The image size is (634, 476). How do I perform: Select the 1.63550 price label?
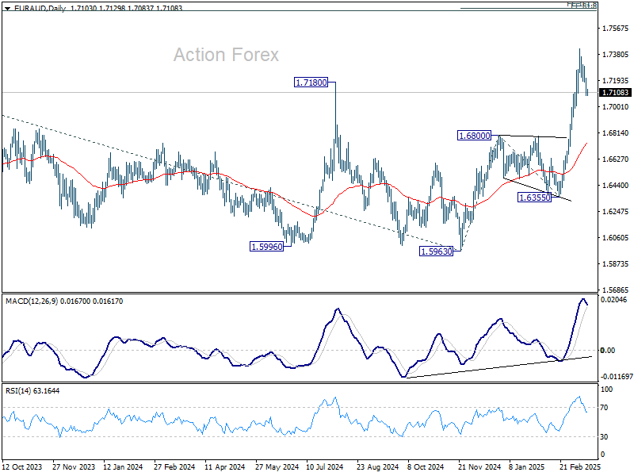click(x=534, y=198)
